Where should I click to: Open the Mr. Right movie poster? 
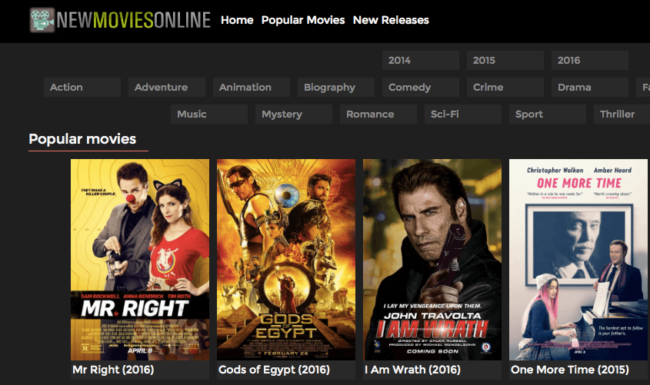(x=140, y=260)
